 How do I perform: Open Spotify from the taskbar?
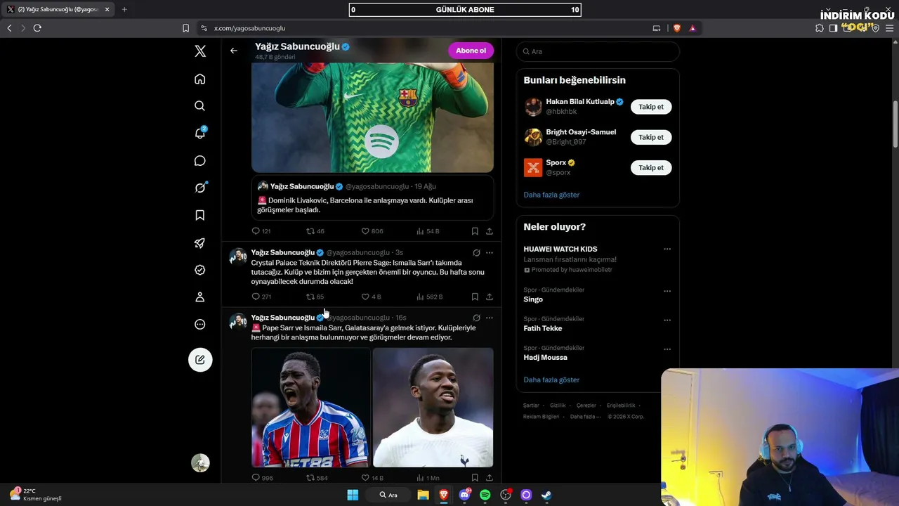pos(485,495)
